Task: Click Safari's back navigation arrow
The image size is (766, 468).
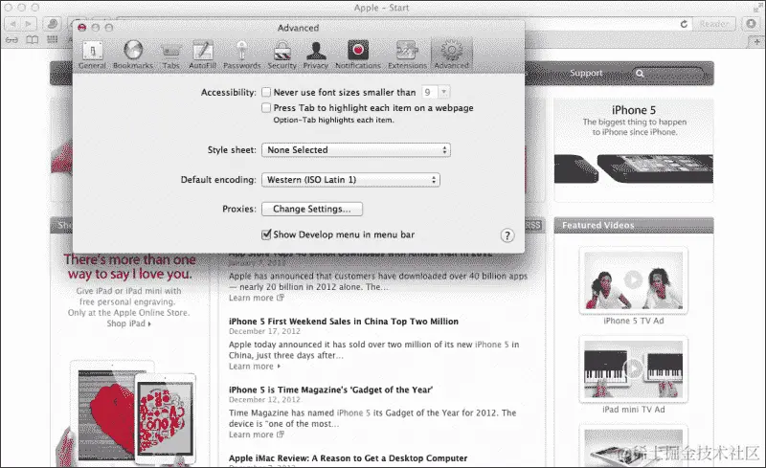Action: point(12,24)
